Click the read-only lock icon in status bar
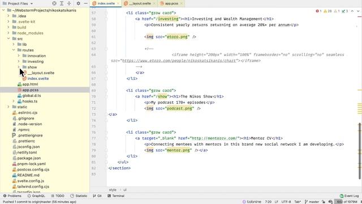The width and height of the screenshot is (362, 204). pyautogui.click(x=324, y=202)
